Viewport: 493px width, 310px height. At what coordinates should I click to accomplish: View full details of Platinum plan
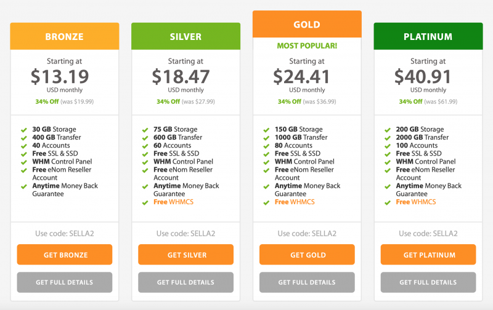428,282
